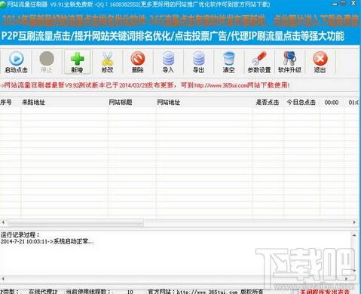Click 来路地址 column header
Viewport: 361px width, 294px height.
click(x=33, y=103)
